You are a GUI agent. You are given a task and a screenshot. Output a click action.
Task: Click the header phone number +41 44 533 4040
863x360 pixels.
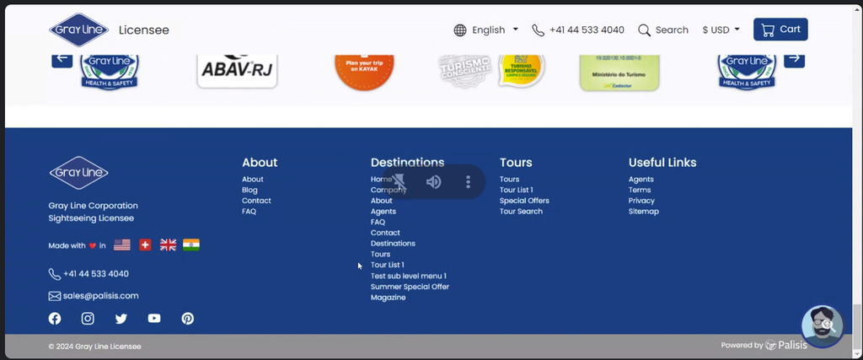pos(587,30)
